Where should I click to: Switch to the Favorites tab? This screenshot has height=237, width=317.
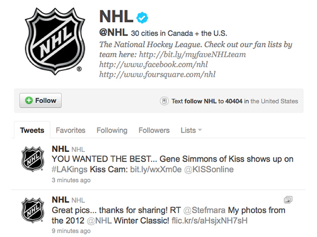71,130
